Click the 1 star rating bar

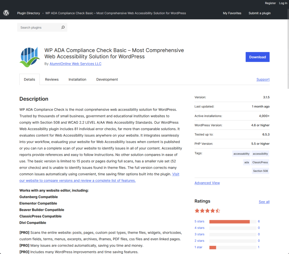click(x=233, y=247)
